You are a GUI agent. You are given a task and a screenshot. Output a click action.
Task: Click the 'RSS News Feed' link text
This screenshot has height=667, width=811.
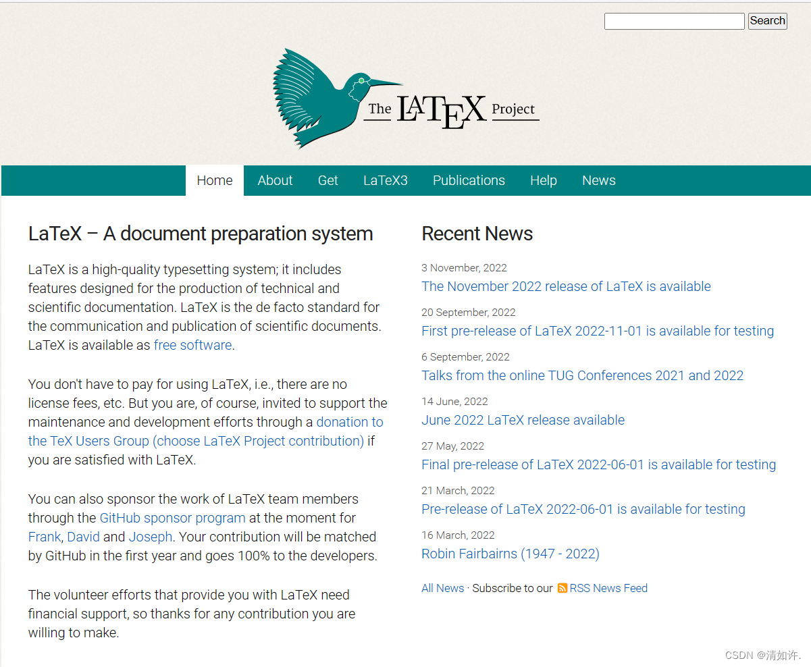point(608,588)
